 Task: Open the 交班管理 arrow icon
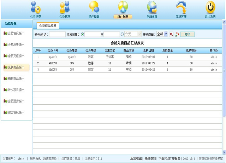tap(181, 8)
